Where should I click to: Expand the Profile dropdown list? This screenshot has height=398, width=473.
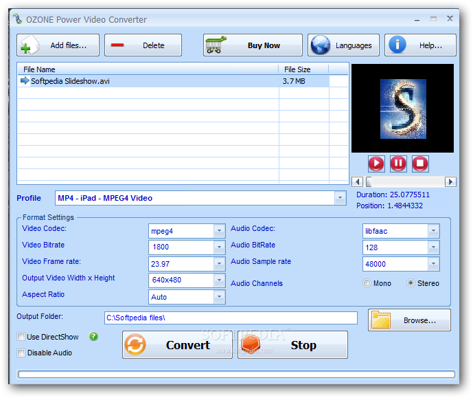coord(340,198)
